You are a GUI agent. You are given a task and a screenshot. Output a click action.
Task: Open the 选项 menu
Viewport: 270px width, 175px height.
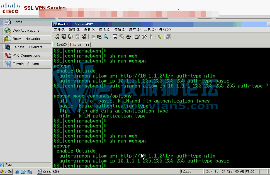tap(104, 29)
